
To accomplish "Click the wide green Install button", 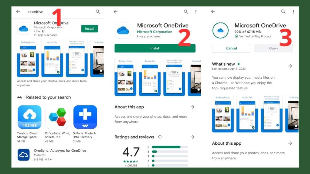I will coord(155,48).
